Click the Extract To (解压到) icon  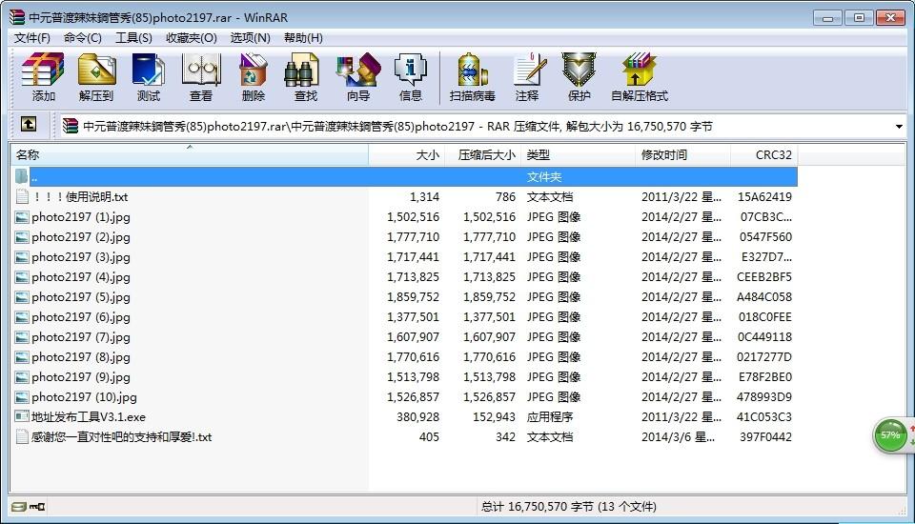pos(95,76)
